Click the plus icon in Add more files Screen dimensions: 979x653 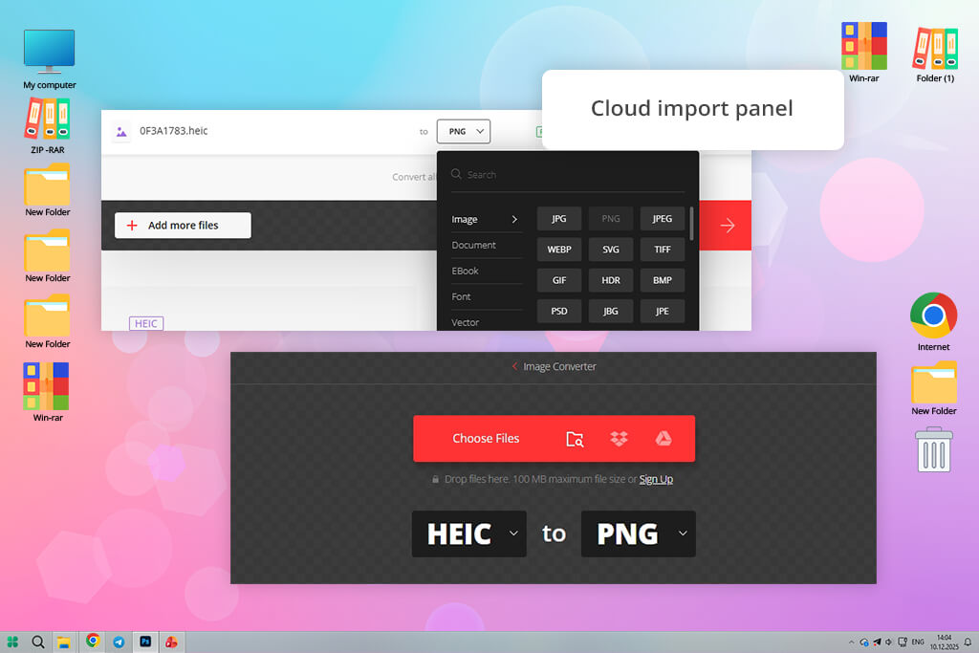[x=132, y=226]
